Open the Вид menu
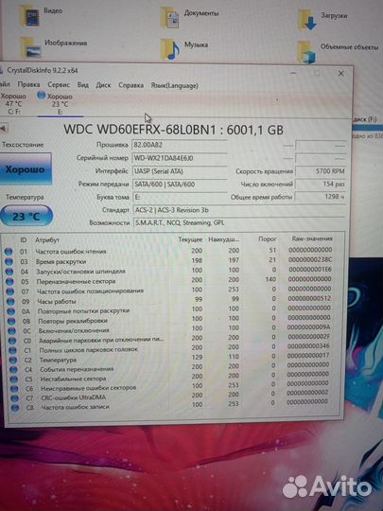The height and width of the screenshot is (511, 383). click(x=82, y=85)
